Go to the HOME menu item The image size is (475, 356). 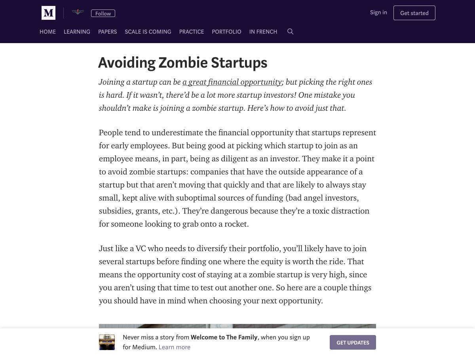coord(47,32)
